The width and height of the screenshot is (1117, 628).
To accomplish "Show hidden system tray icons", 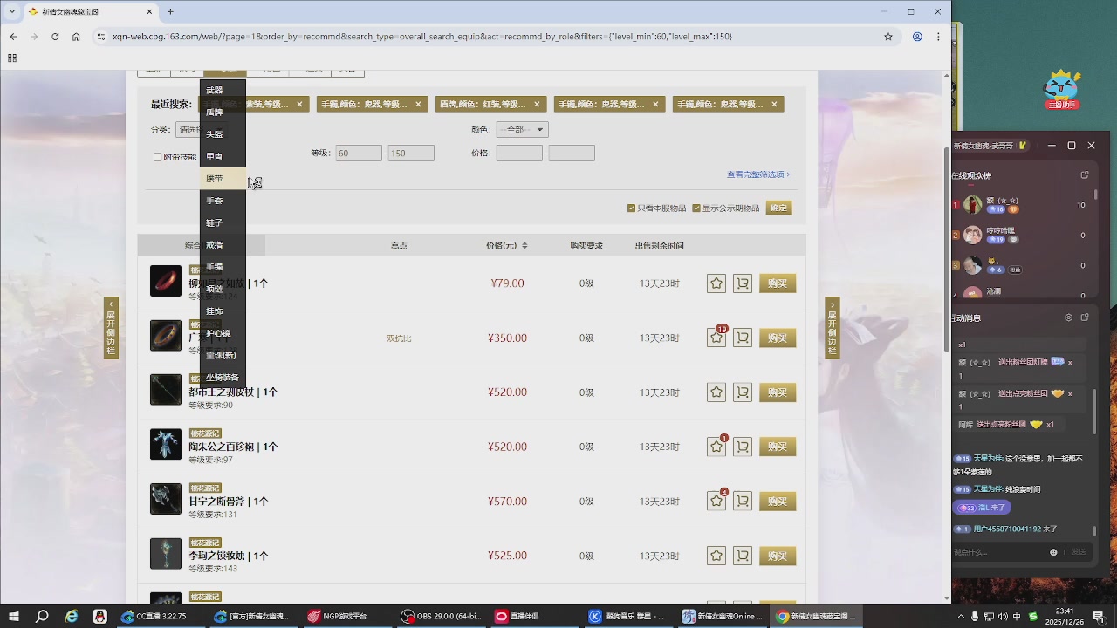I will tap(963, 617).
